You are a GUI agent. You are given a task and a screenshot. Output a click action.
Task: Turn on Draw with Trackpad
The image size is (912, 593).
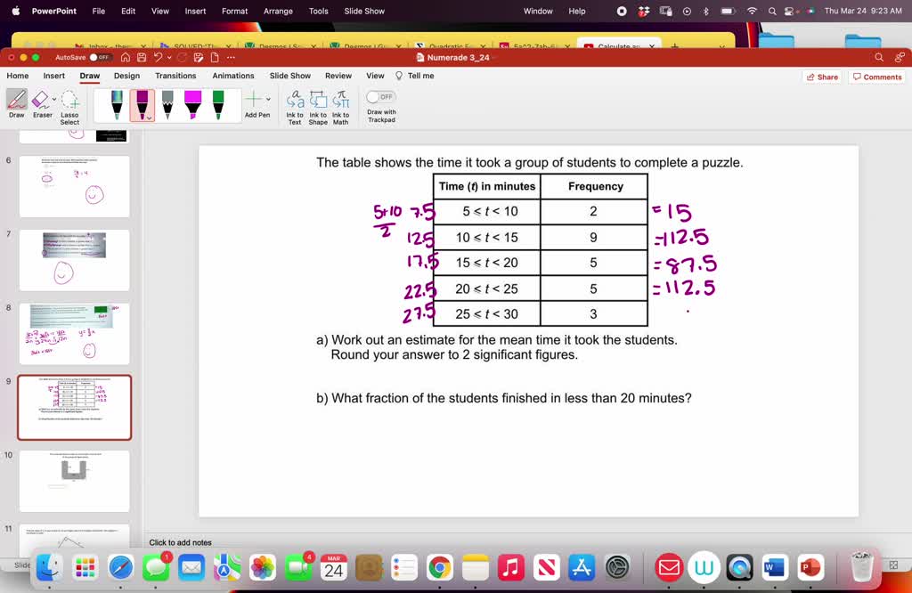[x=380, y=96]
